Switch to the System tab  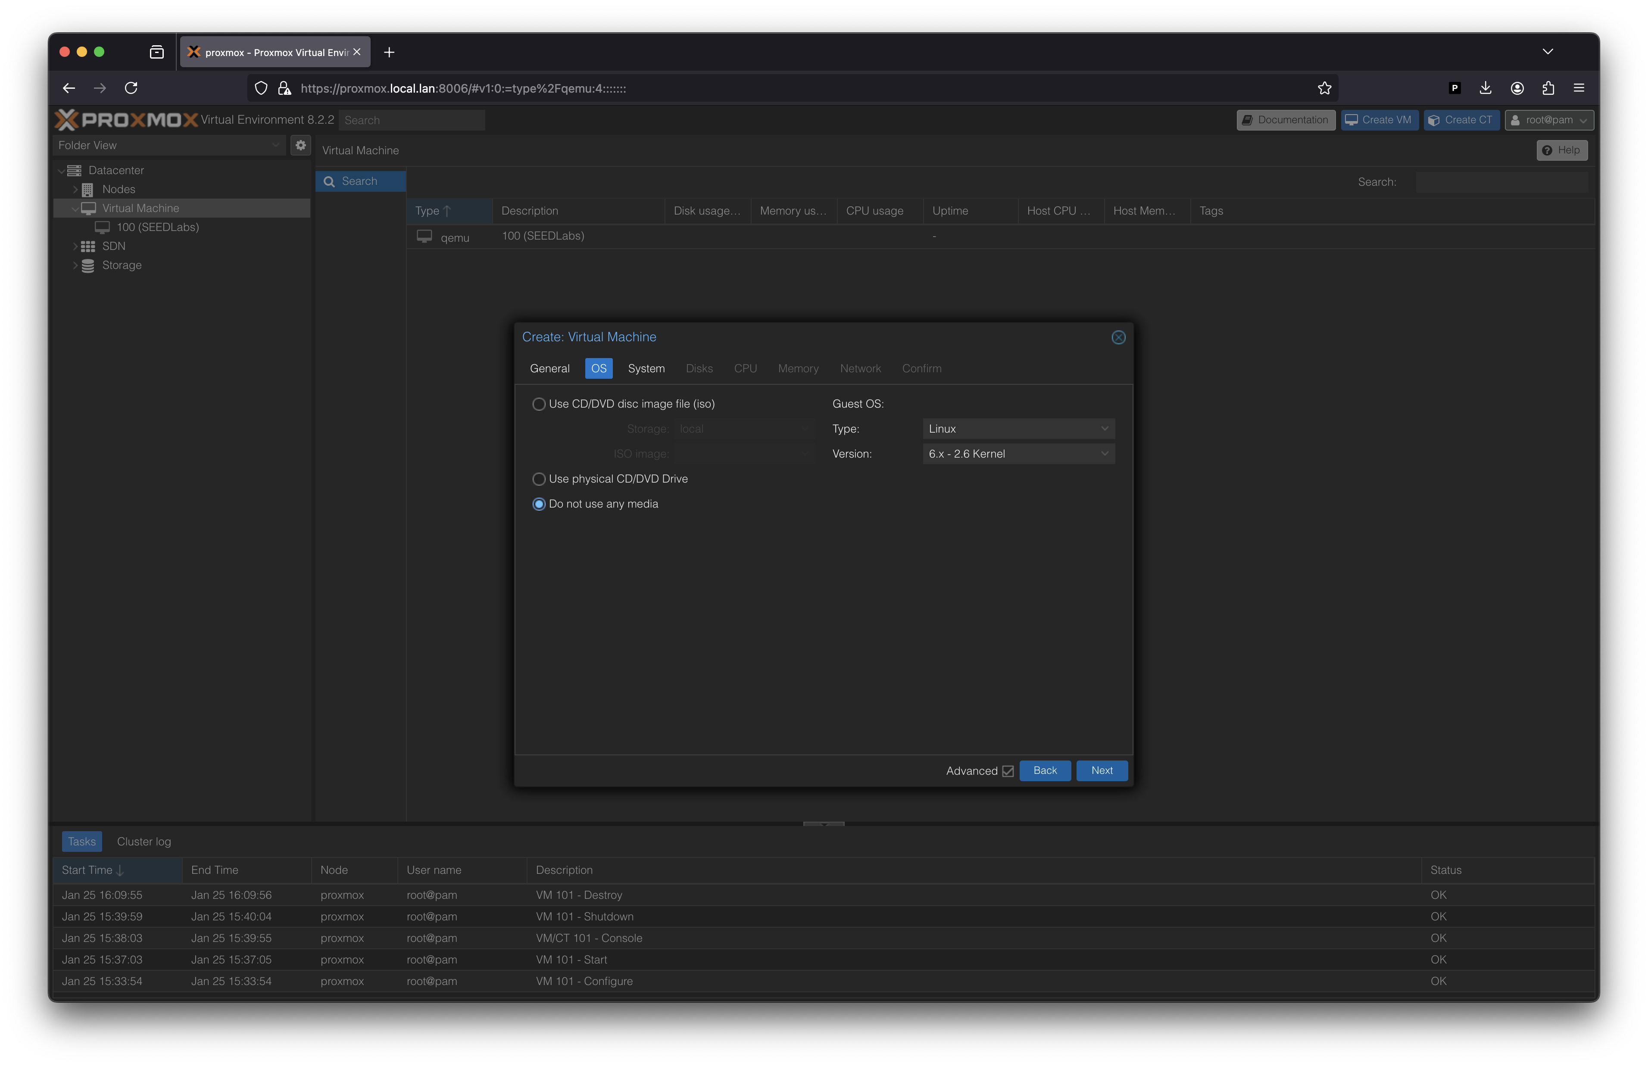pyautogui.click(x=646, y=368)
